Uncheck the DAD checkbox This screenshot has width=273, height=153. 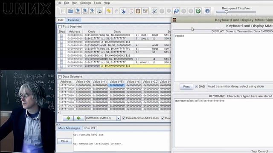tap(196, 86)
